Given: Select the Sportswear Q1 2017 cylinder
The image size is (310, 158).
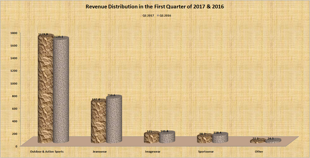Looking at the screenshot, I should coord(204,138).
